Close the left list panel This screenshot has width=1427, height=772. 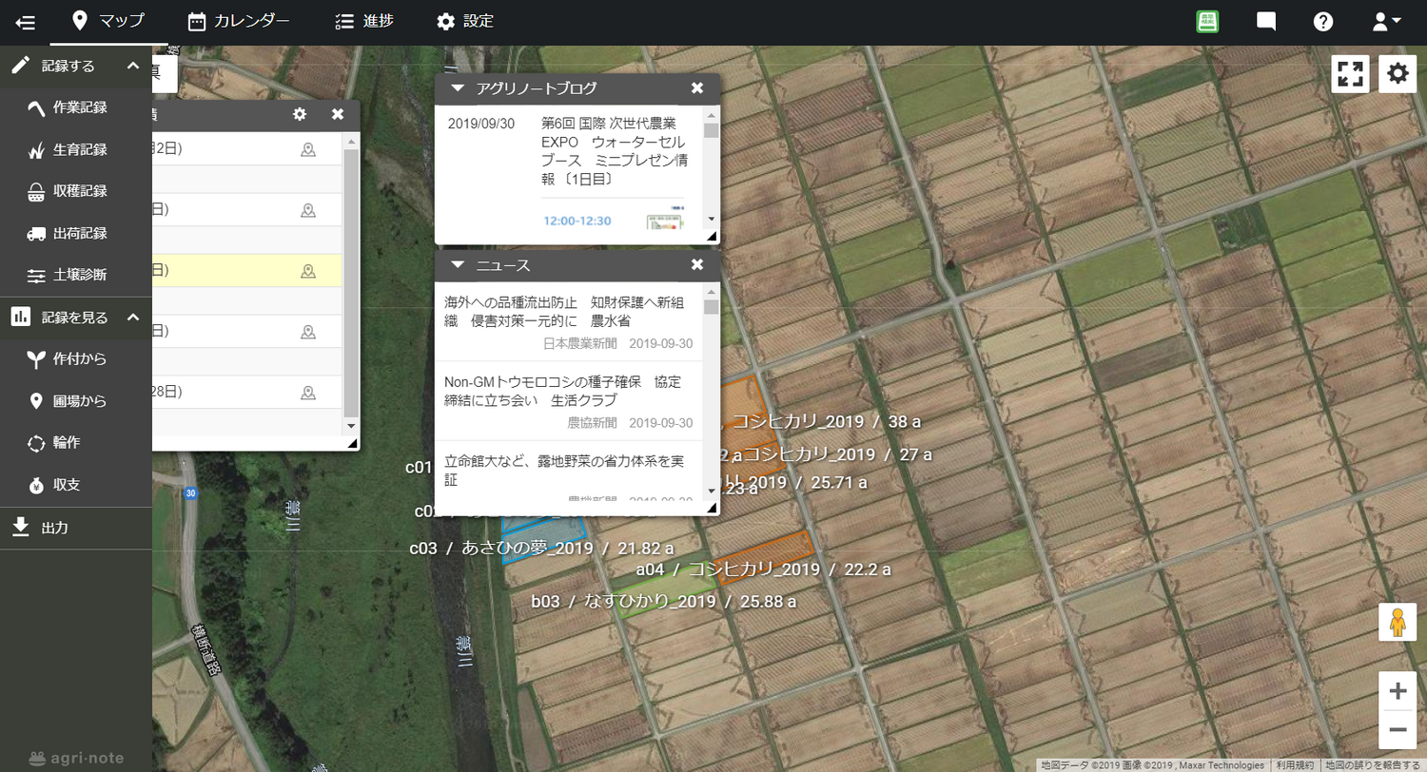click(338, 114)
